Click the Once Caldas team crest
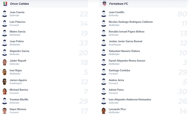The image size is (189, 115). (x=5, y=4)
